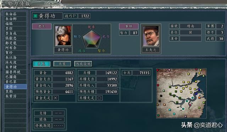
Task: Click the 魅力 label on the chart
Action: pyautogui.click(x=77, y=36)
